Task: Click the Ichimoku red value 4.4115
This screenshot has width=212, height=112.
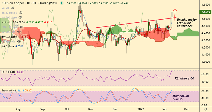Action: [48, 22]
